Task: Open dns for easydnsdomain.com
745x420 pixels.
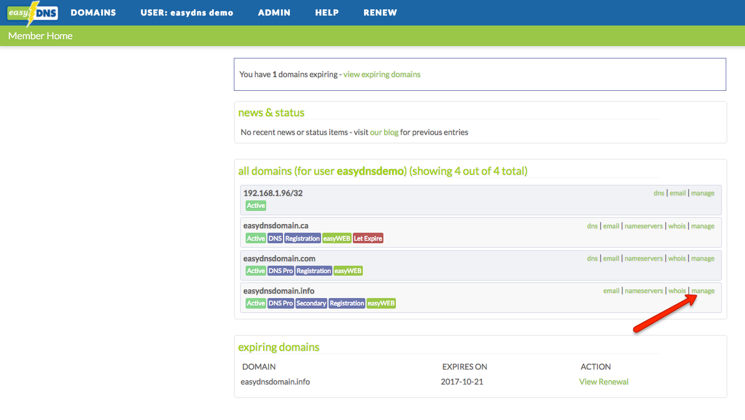Action: (x=592, y=258)
